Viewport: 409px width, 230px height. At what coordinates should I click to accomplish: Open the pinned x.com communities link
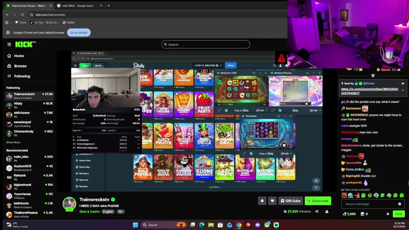[369, 91]
